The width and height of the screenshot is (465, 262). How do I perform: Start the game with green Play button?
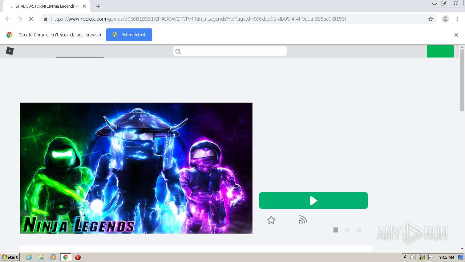point(313,201)
